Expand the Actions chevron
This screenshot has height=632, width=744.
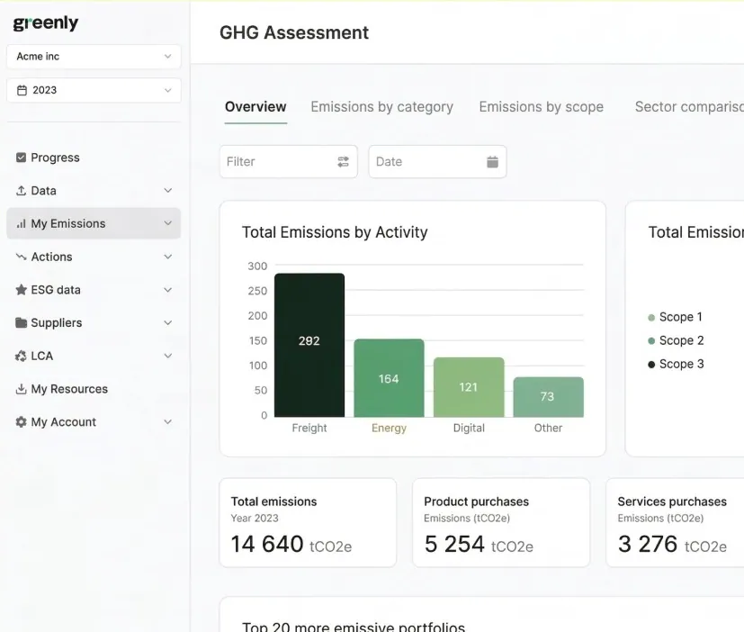click(x=167, y=257)
